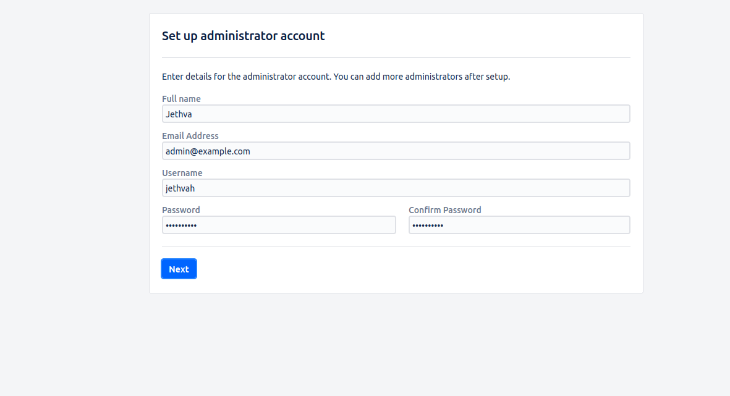Click the 'Full name' label text
The image size is (730, 396).
coord(181,99)
